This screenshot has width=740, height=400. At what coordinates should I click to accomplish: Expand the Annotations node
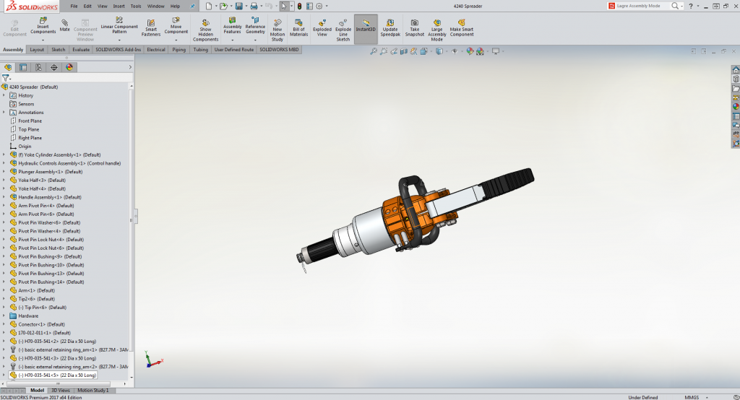[x=4, y=112]
